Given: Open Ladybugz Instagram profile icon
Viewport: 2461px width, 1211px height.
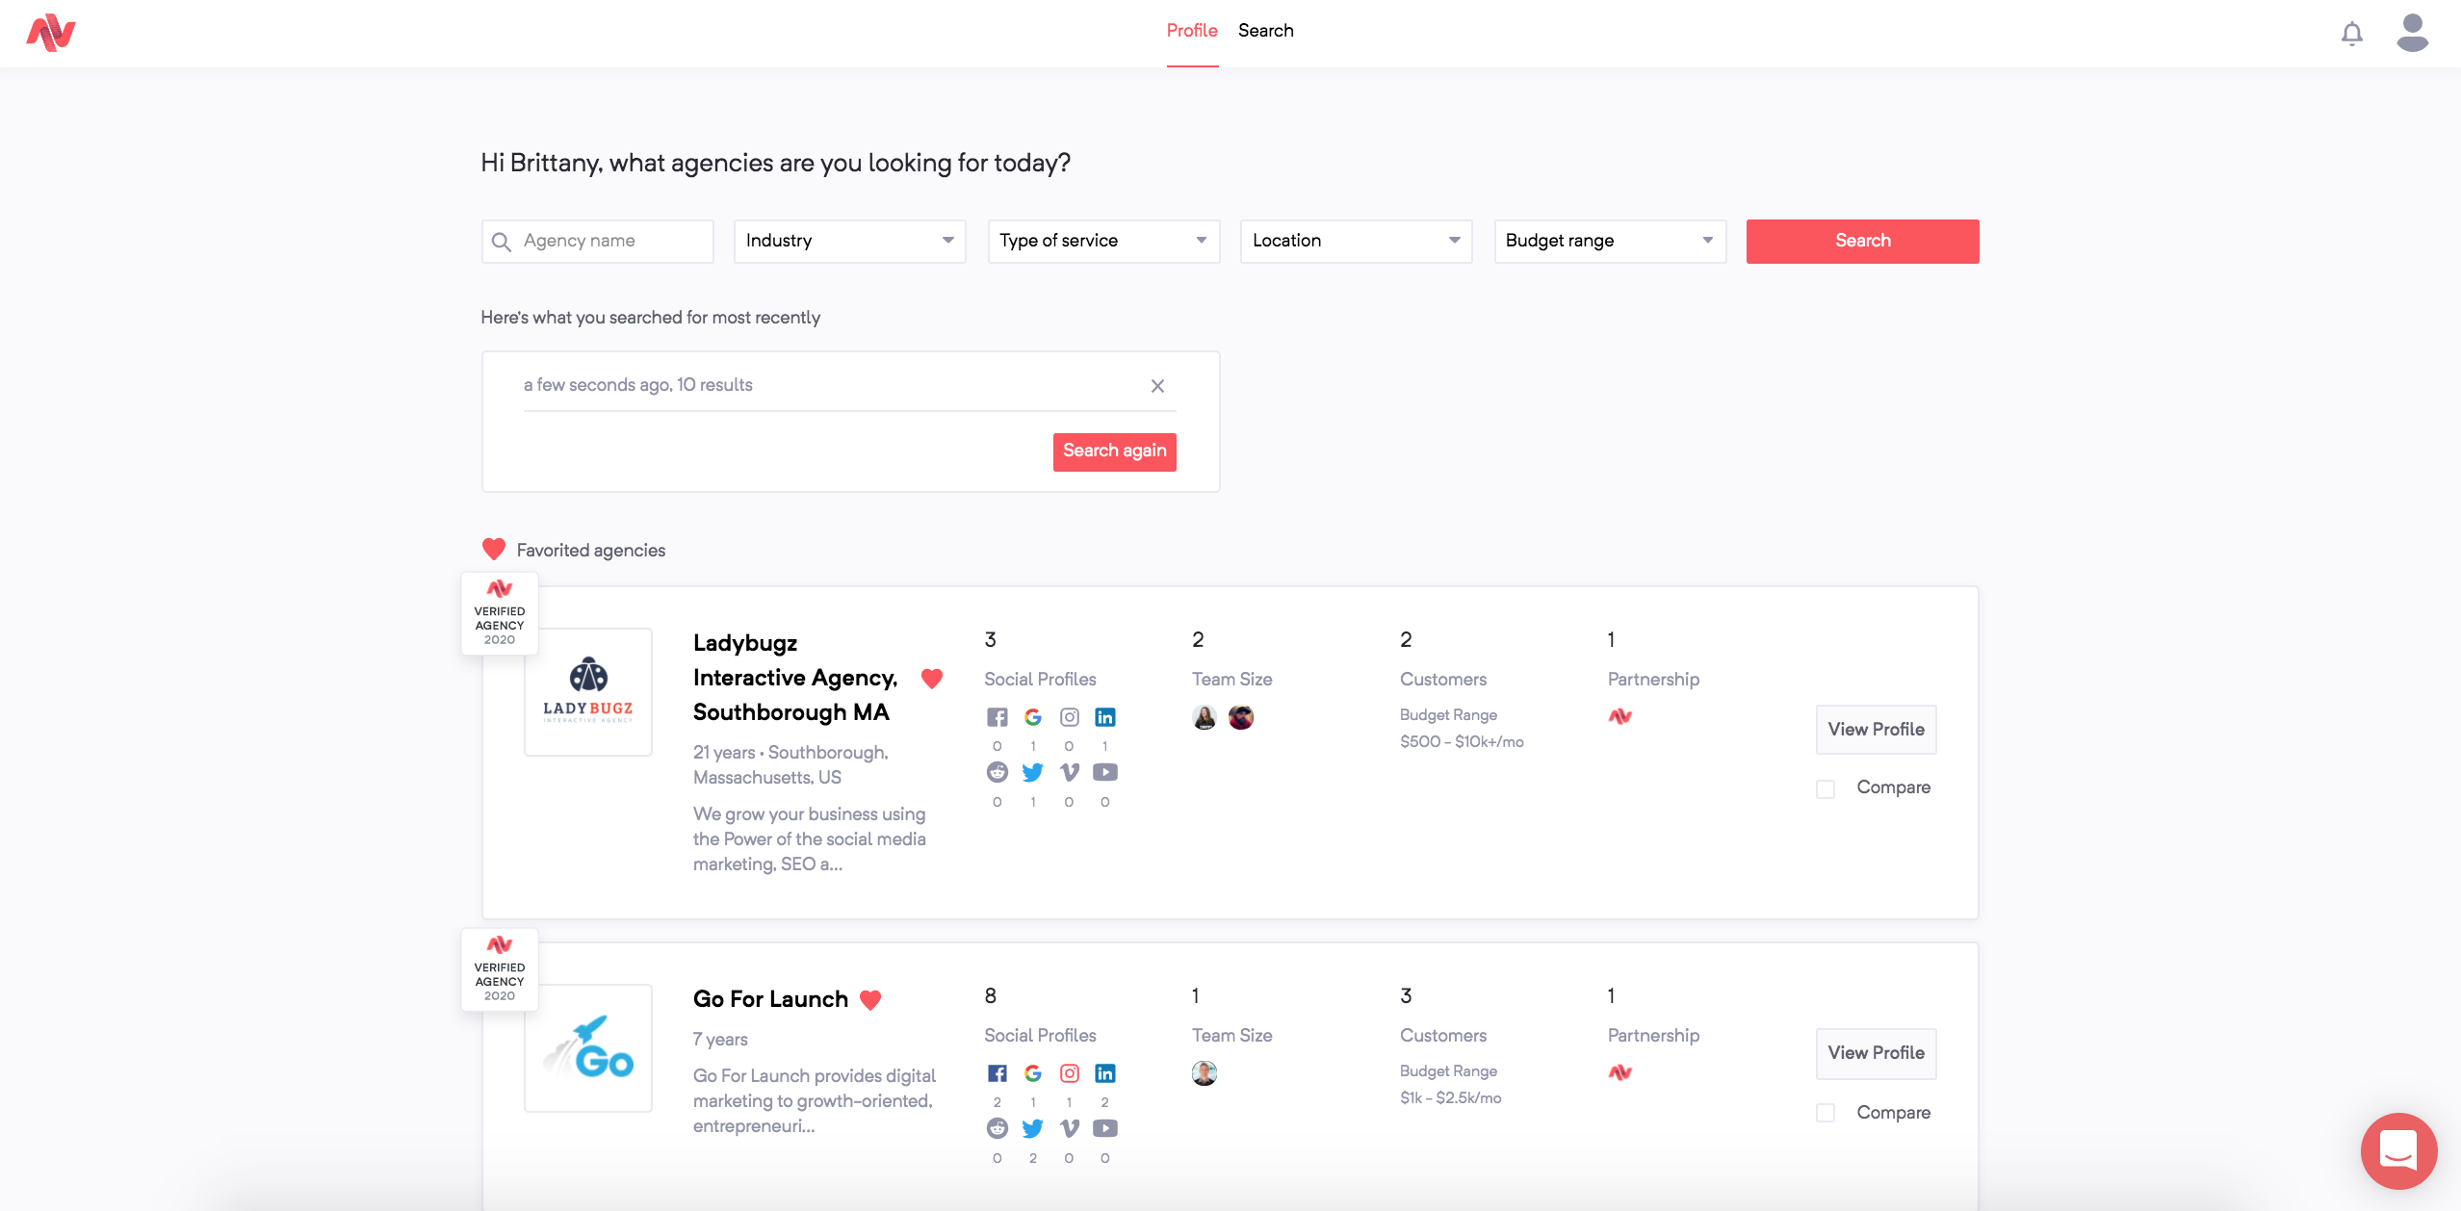Looking at the screenshot, I should tap(1070, 717).
